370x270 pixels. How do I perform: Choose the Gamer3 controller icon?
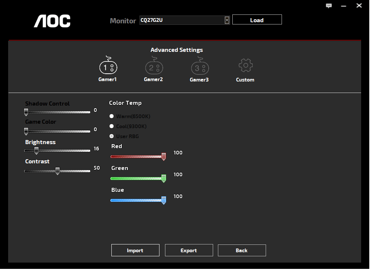(200, 67)
